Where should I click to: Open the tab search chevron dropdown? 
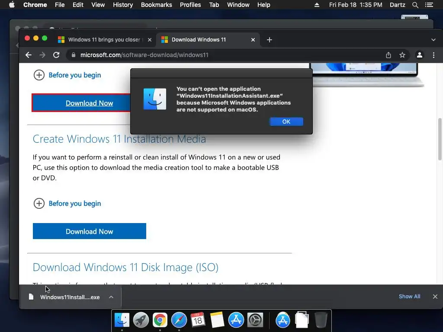point(433,40)
